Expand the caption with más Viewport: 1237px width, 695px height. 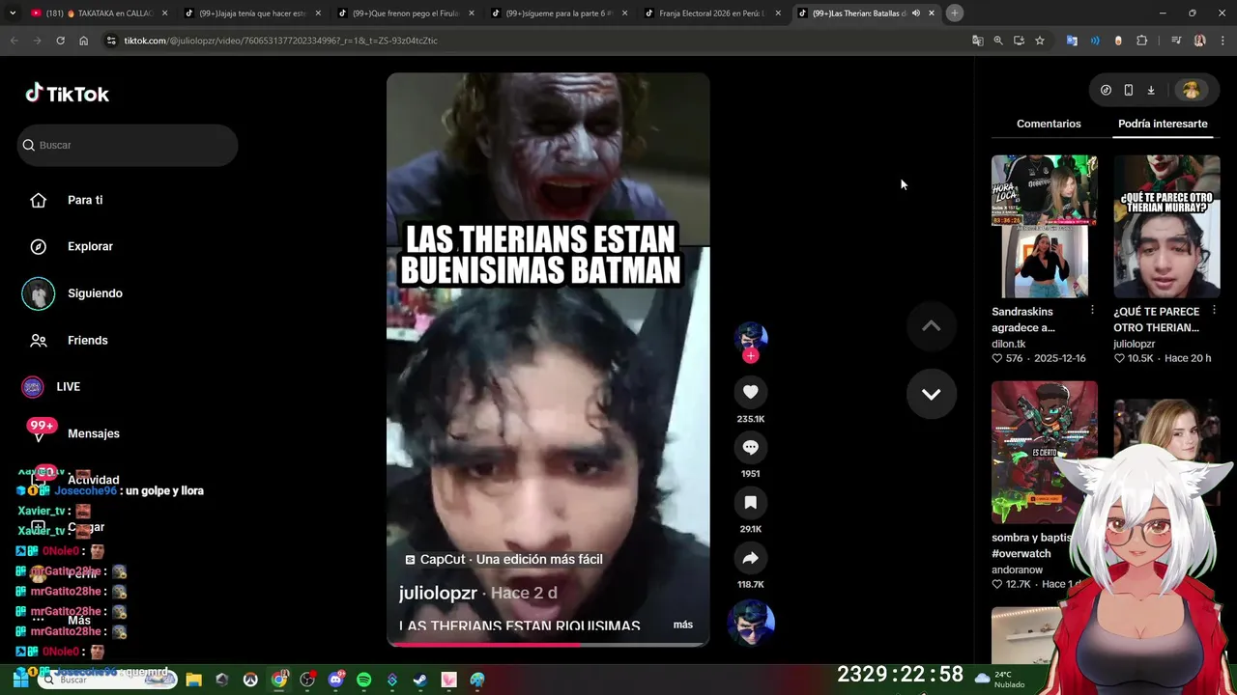click(683, 625)
